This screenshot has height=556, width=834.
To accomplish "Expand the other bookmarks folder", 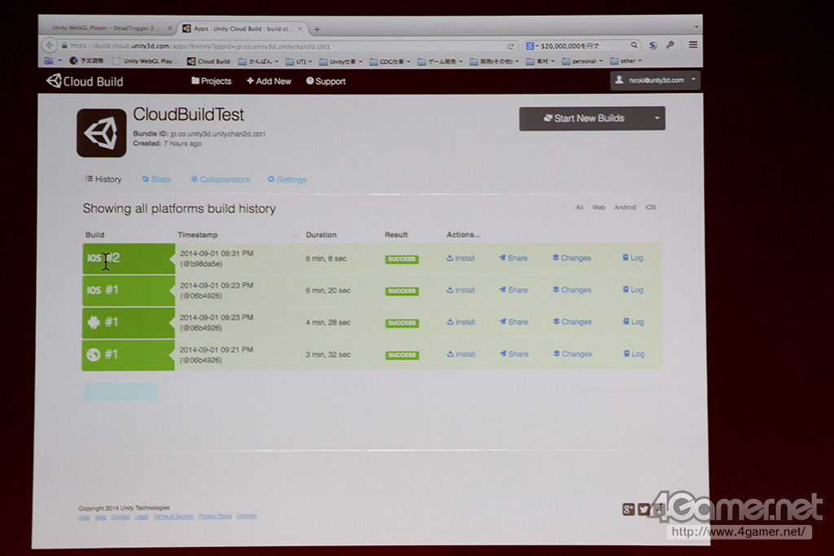I will pos(626,61).
